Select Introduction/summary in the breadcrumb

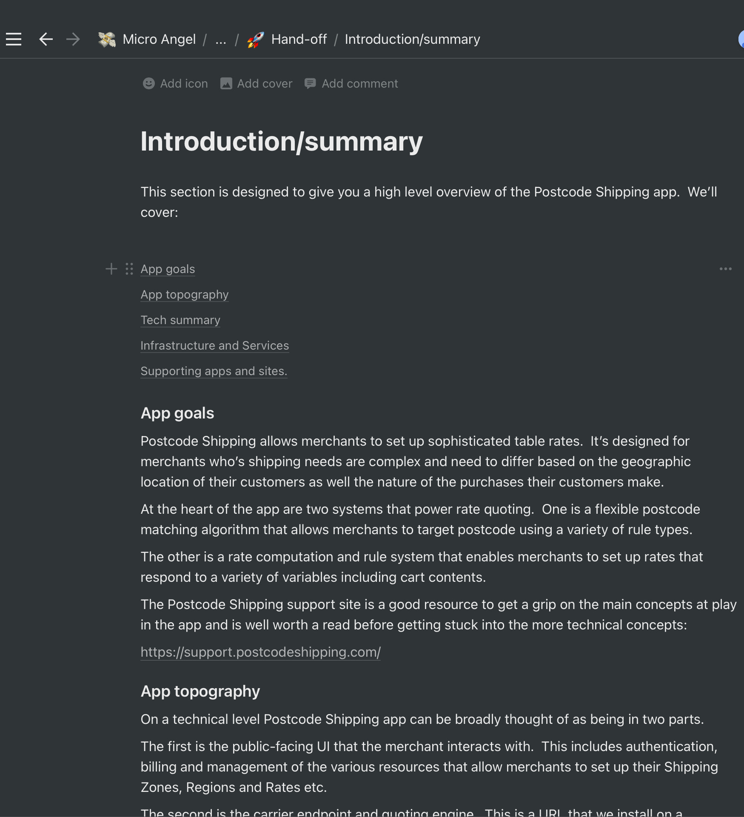[x=412, y=39]
